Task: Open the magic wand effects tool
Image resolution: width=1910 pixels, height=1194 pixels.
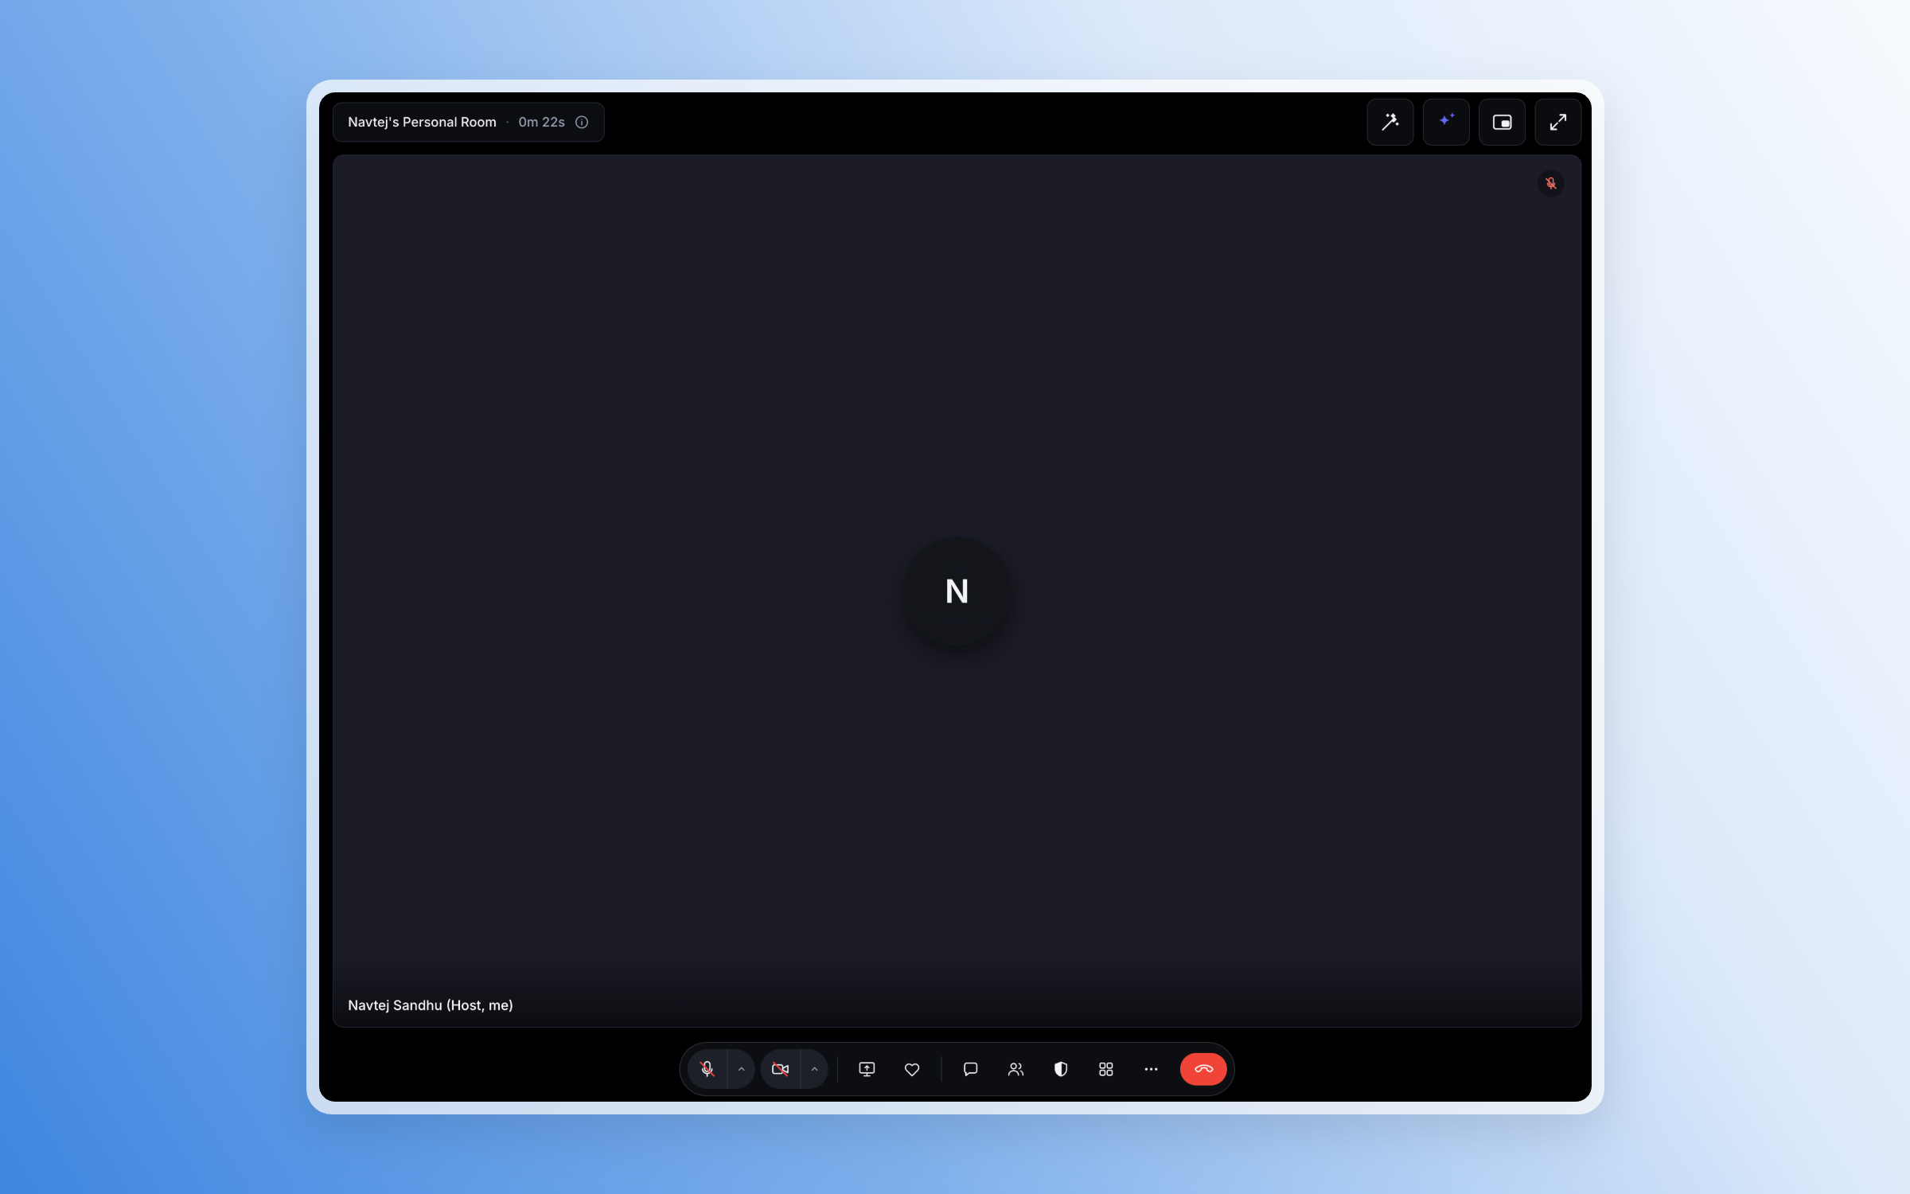Action: click(x=1390, y=122)
